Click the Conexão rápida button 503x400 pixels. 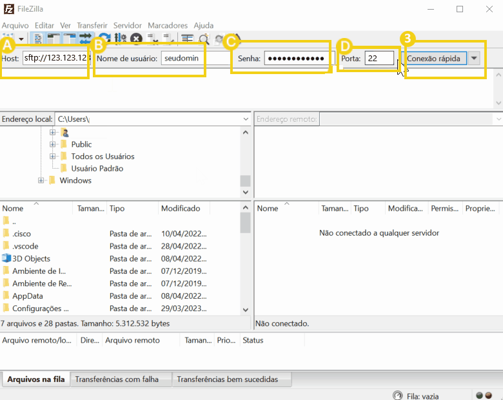click(x=434, y=59)
